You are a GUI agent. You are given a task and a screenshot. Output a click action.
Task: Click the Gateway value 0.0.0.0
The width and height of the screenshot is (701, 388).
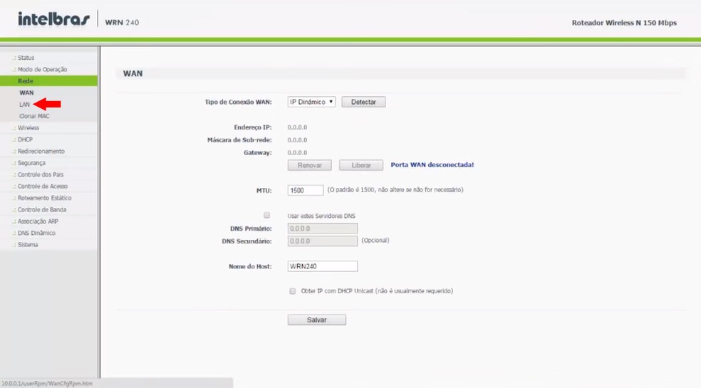[x=297, y=152]
